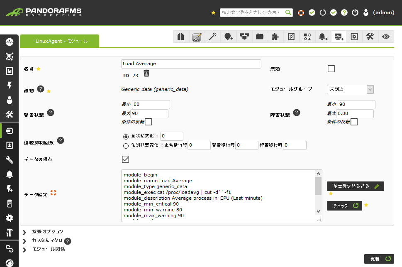Image resolution: width=402 pixels, height=267 pixels.
Task: Open the help icon next to 警告状態
Action: pos(51,113)
